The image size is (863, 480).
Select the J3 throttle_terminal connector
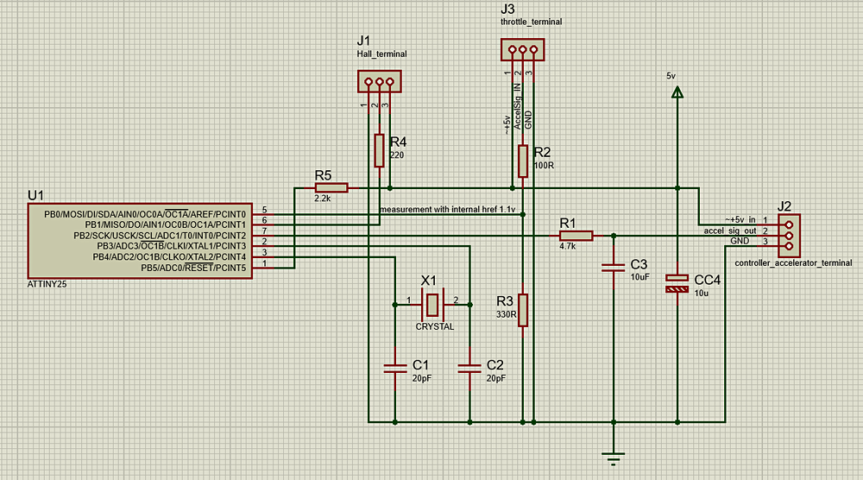522,50
